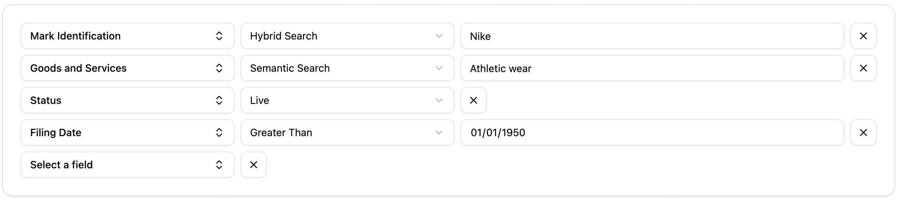
Task: Delete the empty Select a field row
Action: coord(253,165)
